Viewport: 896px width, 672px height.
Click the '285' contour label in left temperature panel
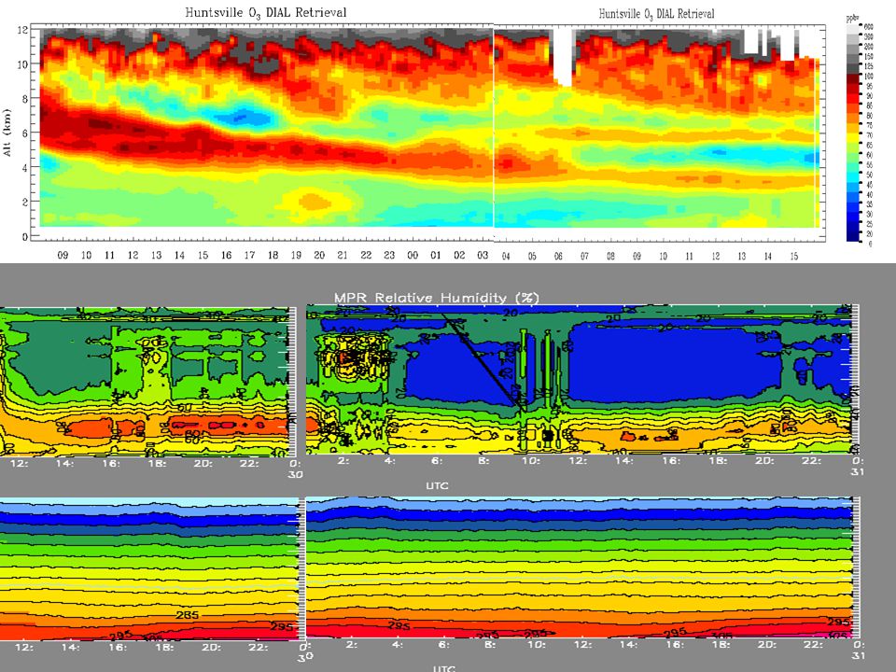(x=187, y=615)
